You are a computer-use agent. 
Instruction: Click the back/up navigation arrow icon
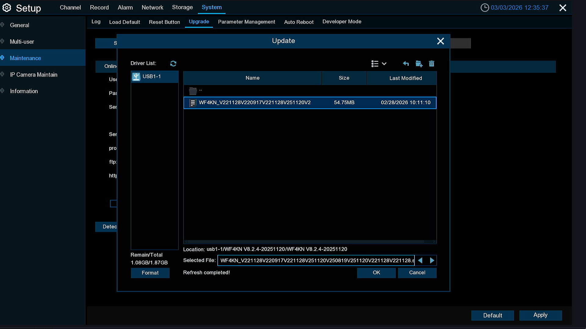pos(406,63)
